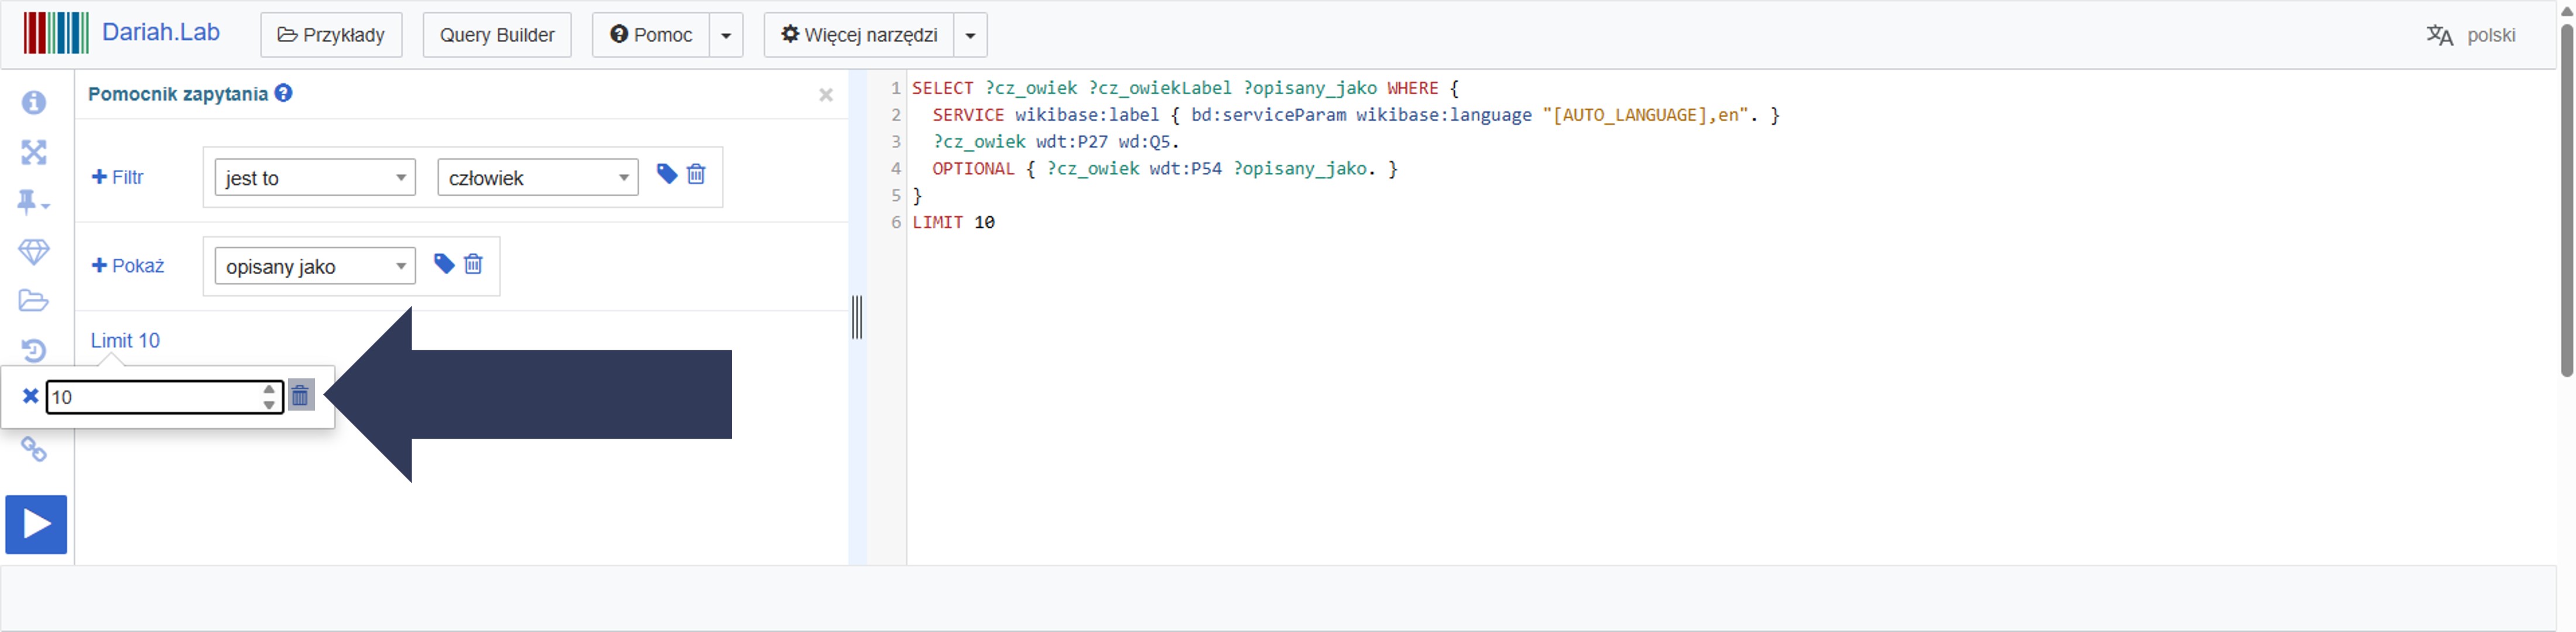Click the link icon in the sidebar

pyautogui.click(x=34, y=450)
